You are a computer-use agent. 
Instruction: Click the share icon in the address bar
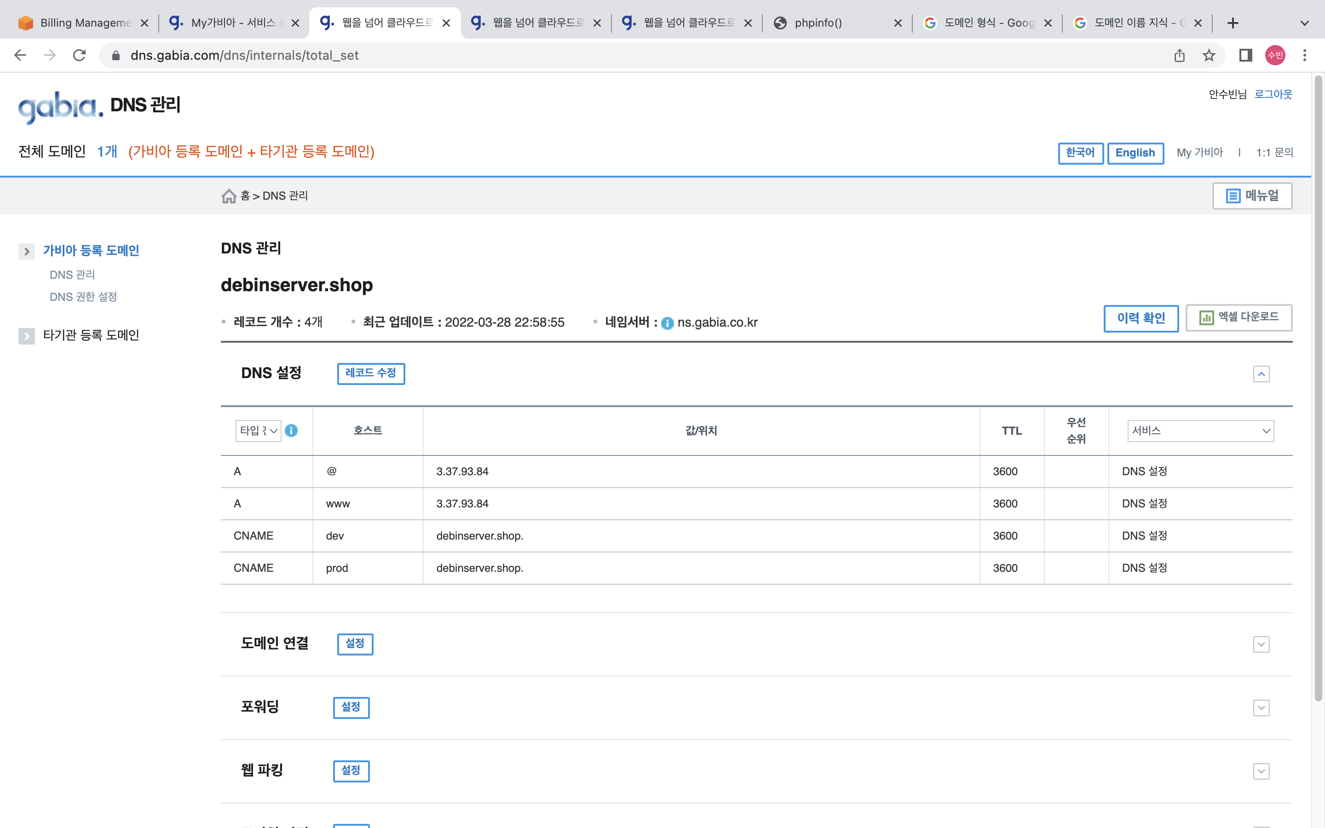point(1179,55)
